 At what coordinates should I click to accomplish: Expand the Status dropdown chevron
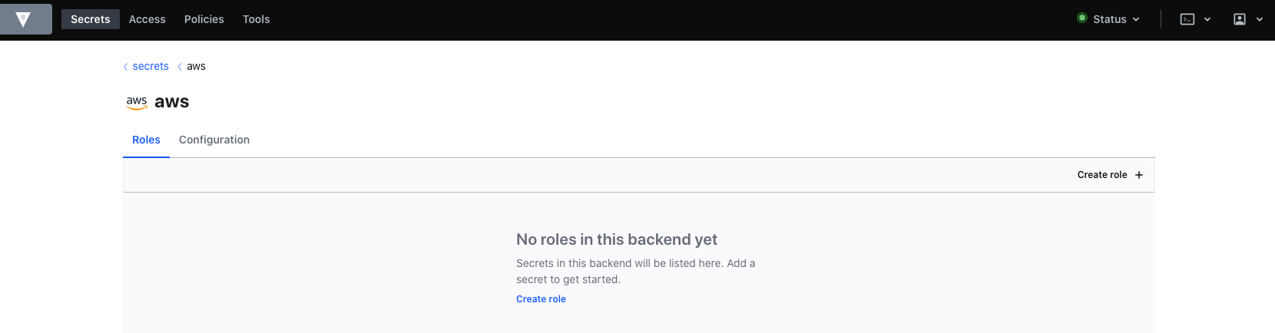tap(1136, 20)
